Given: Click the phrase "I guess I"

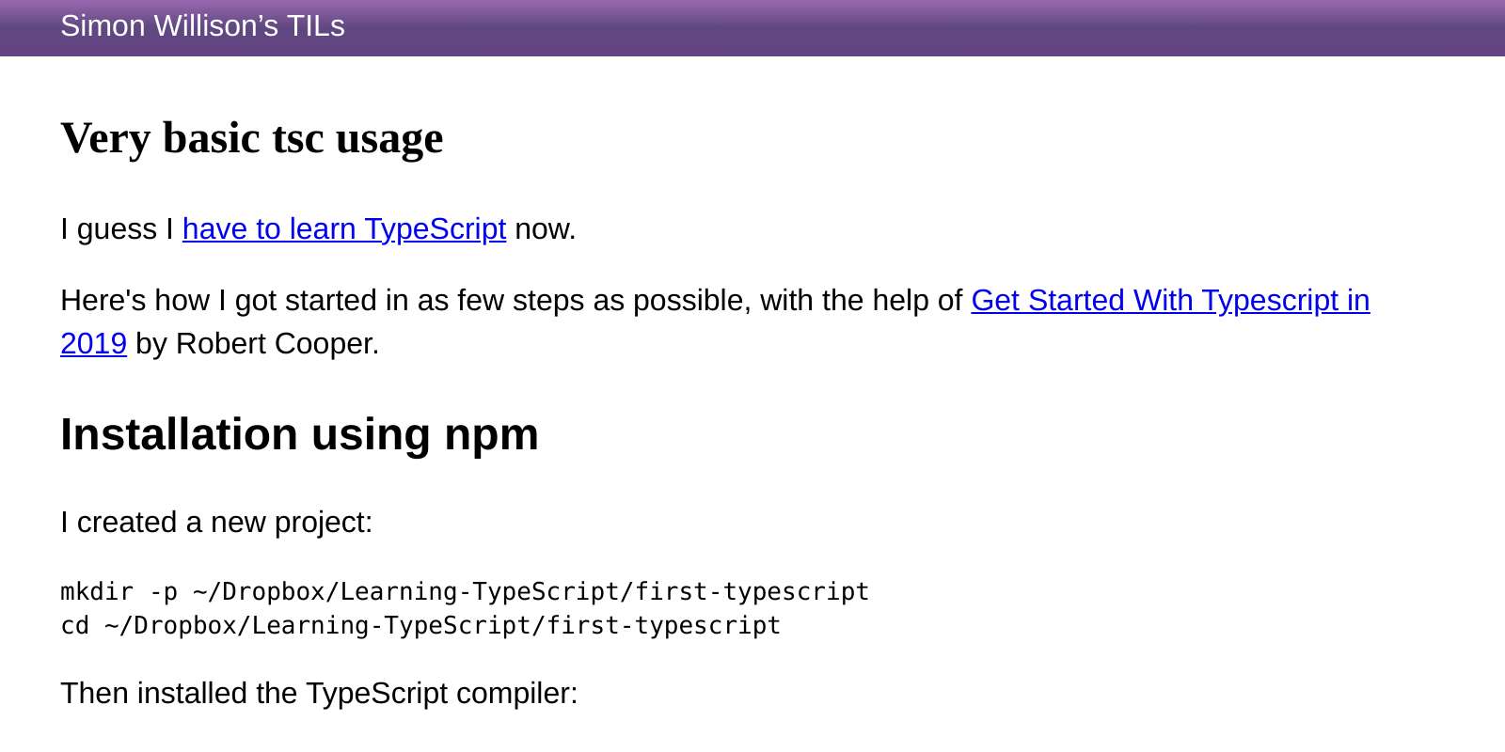Looking at the screenshot, I should tap(115, 228).
